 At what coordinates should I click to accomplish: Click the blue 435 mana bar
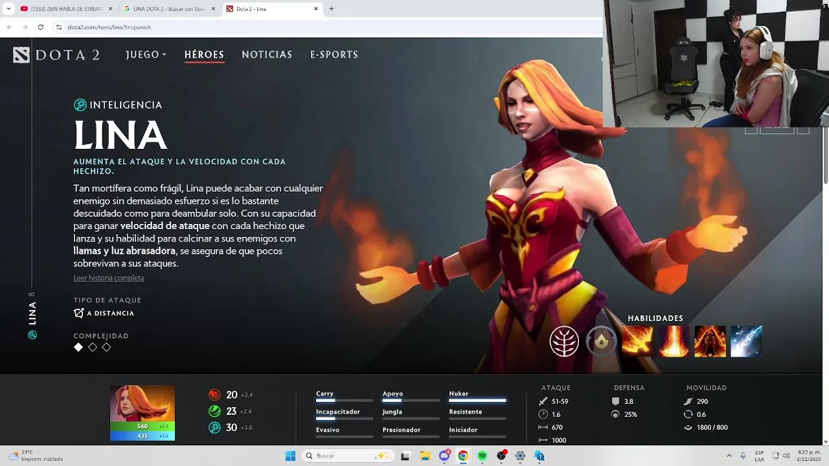pos(142,436)
